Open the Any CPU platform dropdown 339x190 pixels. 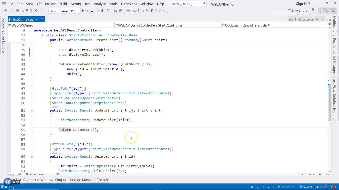(x=70, y=11)
